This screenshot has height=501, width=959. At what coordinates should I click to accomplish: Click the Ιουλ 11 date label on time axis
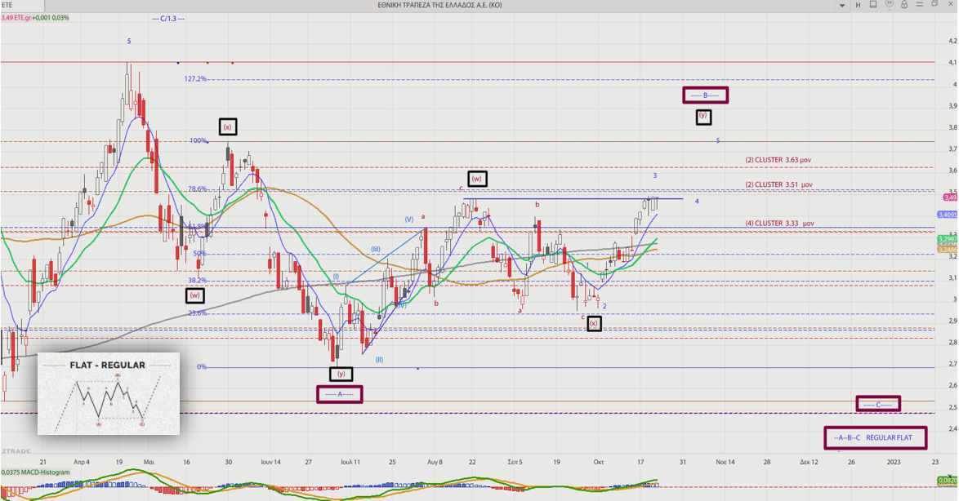350,462
